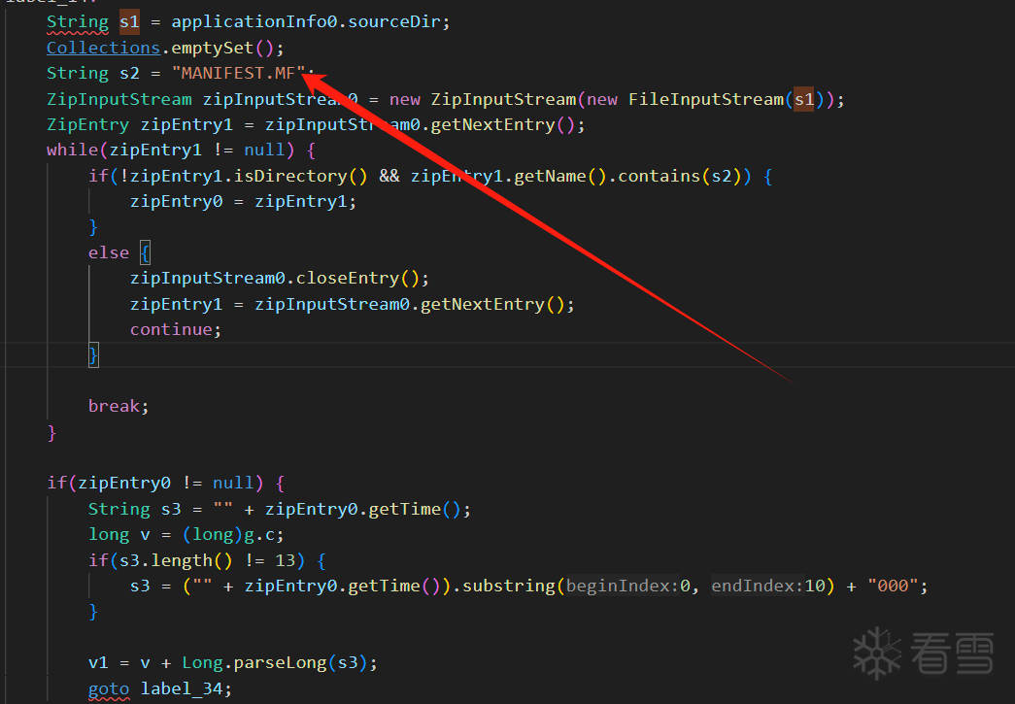Click the 看雪 watermark text
Viewport: 1015px width, 704px height.
point(952,654)
